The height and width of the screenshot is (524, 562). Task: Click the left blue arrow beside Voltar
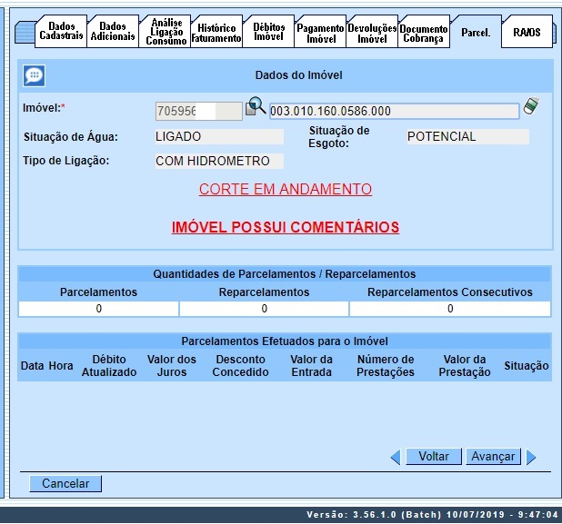(x=396, y=457)
